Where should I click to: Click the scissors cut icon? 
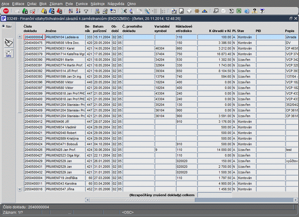[124, 11]
